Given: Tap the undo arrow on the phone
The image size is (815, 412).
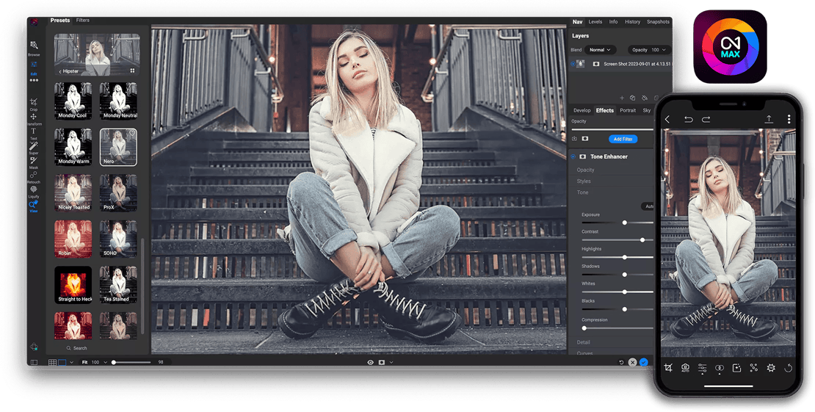Looking at the screenshot, I should [x=688, y=119].
